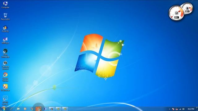This screenshot has width=198, height=111.
Task: Open the Windows Explorer folder taskbar icon
Action: point(19,109)
